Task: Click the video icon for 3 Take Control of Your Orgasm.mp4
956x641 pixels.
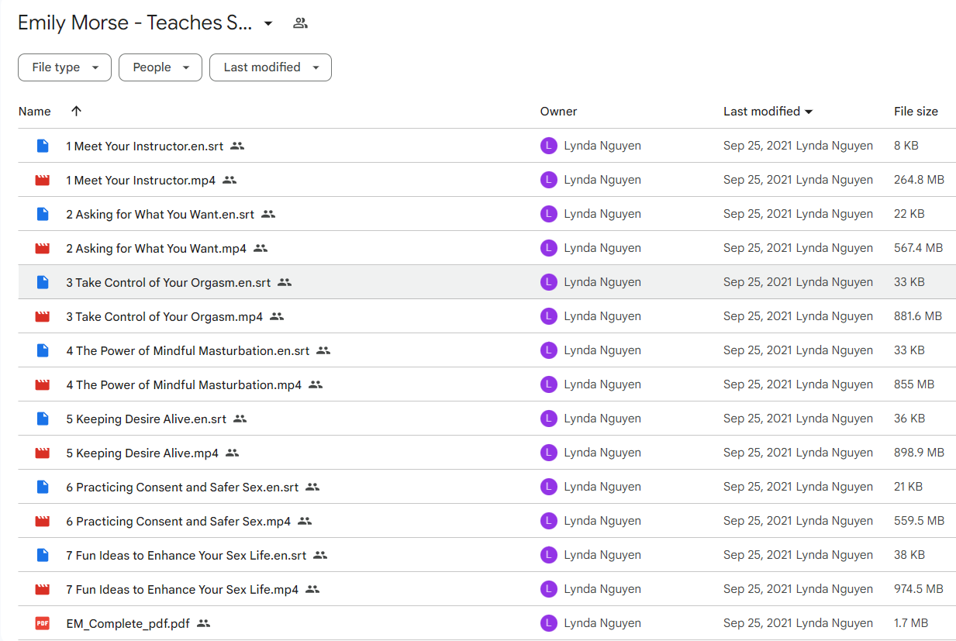Action: (43, 316)
